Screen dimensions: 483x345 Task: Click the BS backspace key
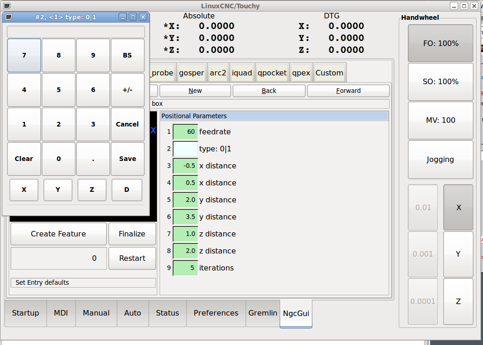click(x=127, y=56)
